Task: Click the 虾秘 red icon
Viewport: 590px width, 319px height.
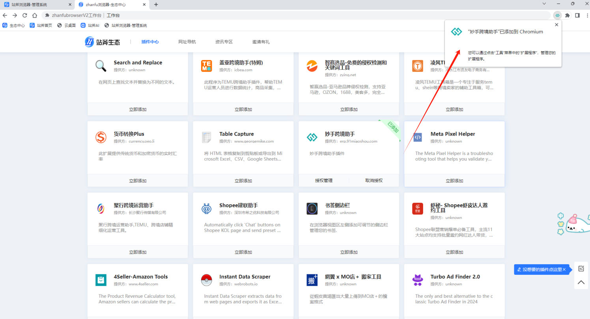Action: [418, 209]
